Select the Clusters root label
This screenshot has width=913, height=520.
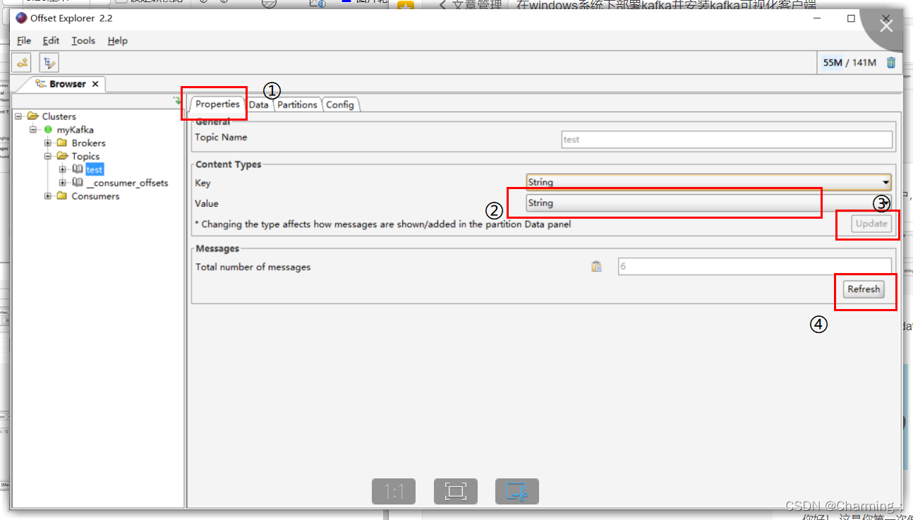tap(59, 116)
